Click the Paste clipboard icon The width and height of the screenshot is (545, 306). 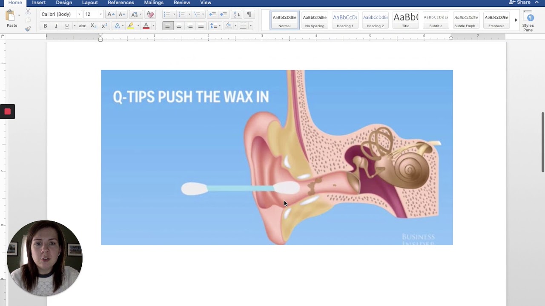click(11, 16)
